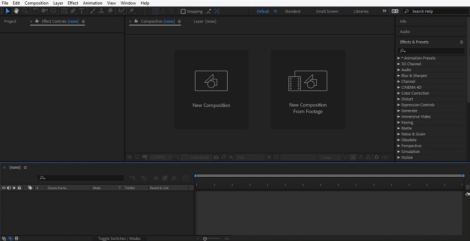470x241 pixels.
Task: Open the Composition menu in menu bar
Action: point(37,3)
